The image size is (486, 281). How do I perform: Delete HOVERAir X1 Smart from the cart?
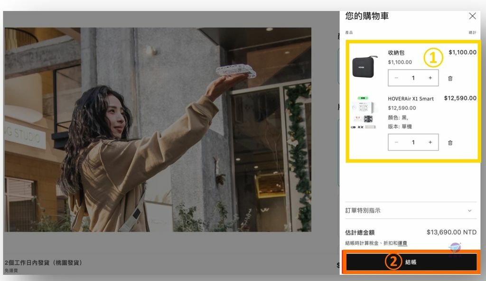(x=450, y=143)
